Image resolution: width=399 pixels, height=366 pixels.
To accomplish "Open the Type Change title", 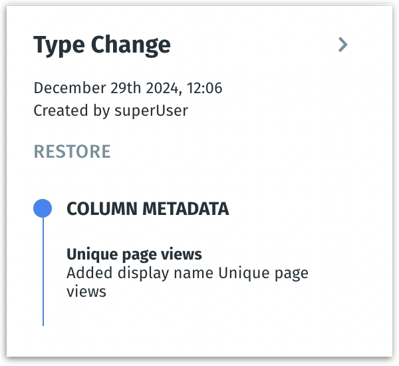I will tap(102, 45).
